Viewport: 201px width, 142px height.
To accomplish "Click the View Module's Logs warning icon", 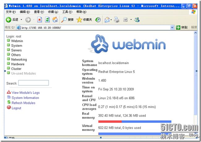I will (x=9, y=92).
